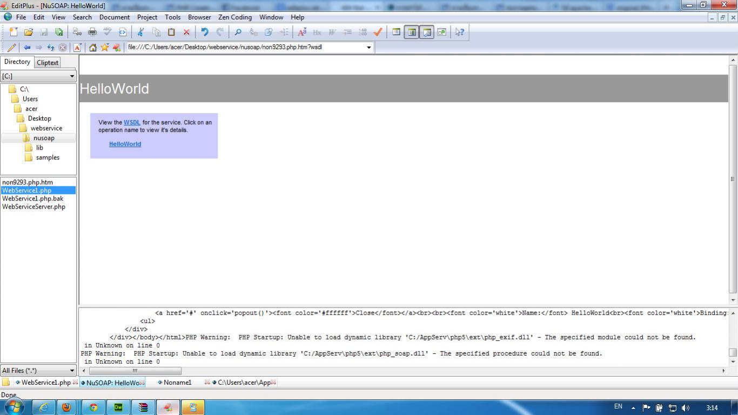The width and height of the screenshot is (738, 415).
Task: Click the HelloWorld operation link
Action: [x=125, y=144]
